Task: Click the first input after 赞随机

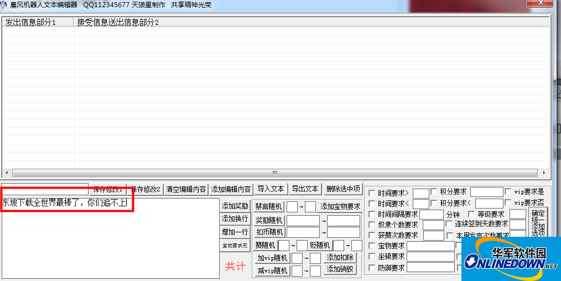Action: (284, 245)
